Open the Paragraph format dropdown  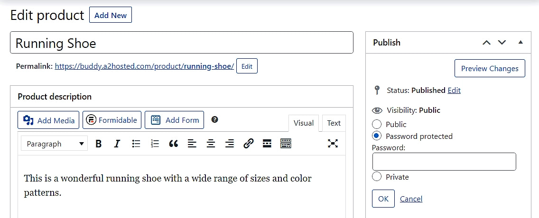tap(54, 144)
